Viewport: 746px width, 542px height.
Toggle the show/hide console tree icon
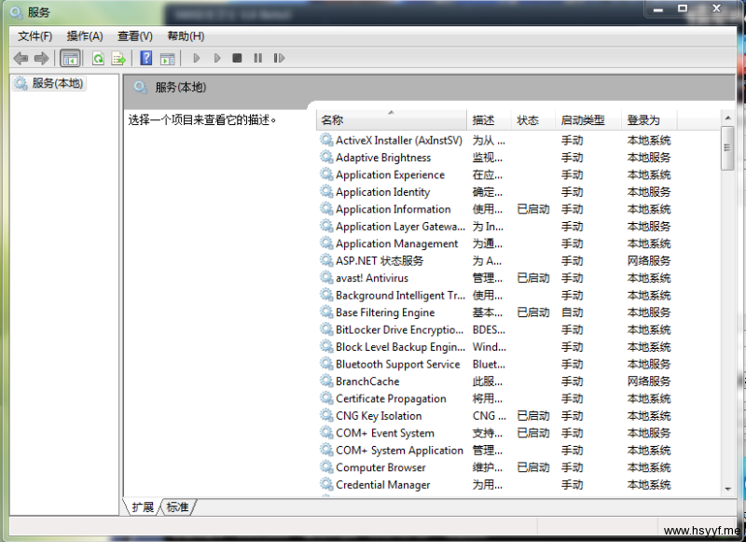coord(70,58)
